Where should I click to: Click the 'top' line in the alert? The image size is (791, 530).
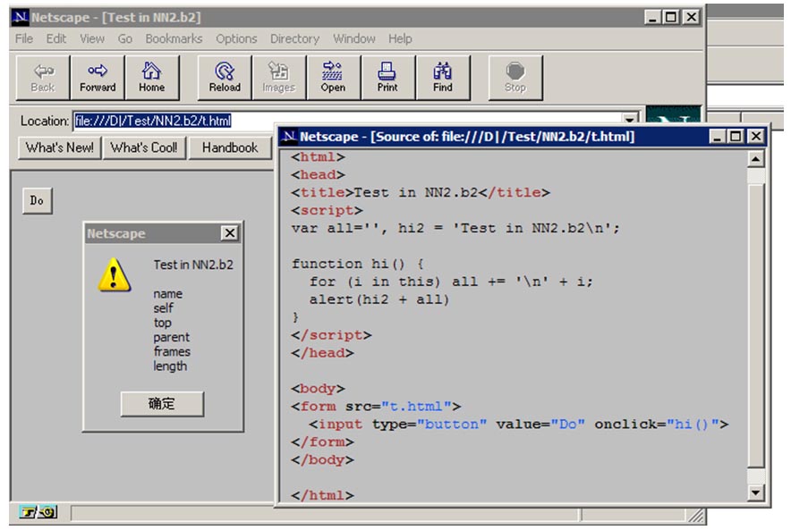(x=163, y=323)
